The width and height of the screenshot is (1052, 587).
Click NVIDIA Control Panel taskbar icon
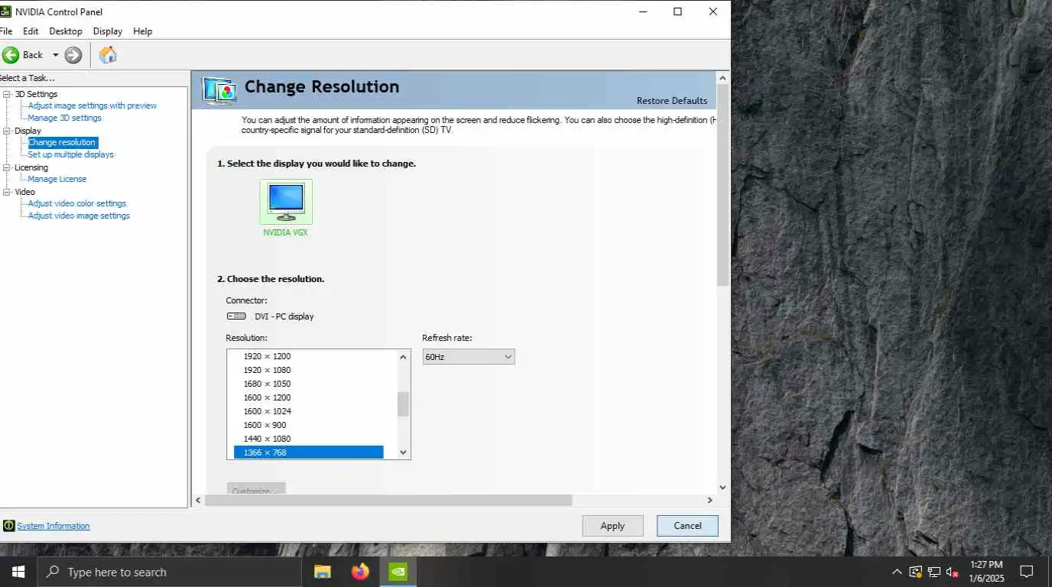tap(398, 572)
